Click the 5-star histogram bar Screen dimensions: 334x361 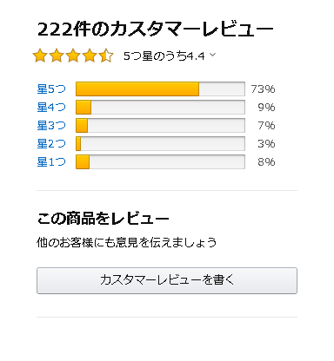tap(160, 89)
